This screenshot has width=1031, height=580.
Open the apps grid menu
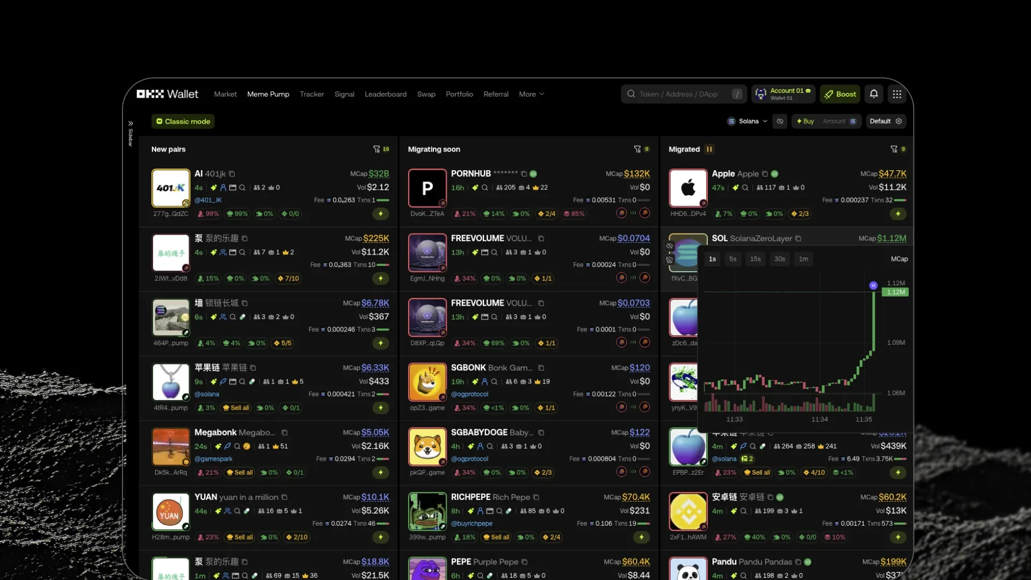[x=897, y=94]
